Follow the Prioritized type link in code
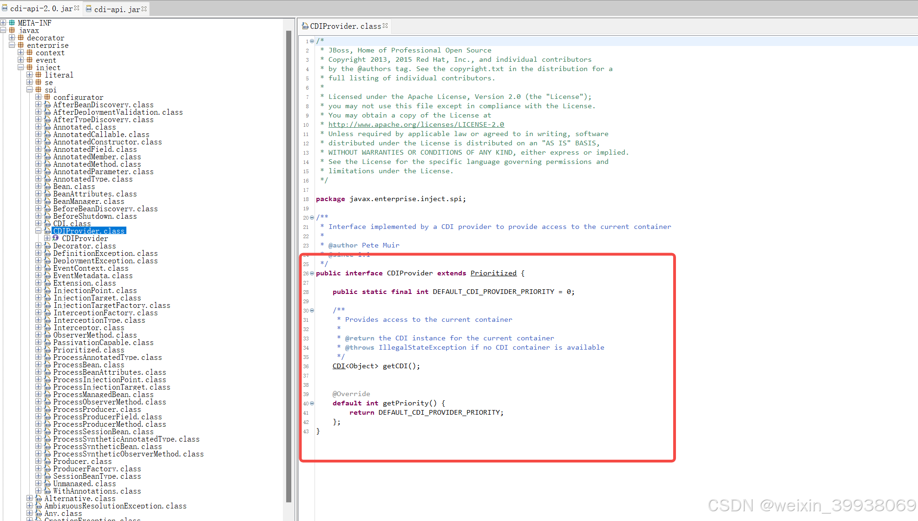Image resolution: width=918 pixels, height=521 pixels. (x=493, y=273)
